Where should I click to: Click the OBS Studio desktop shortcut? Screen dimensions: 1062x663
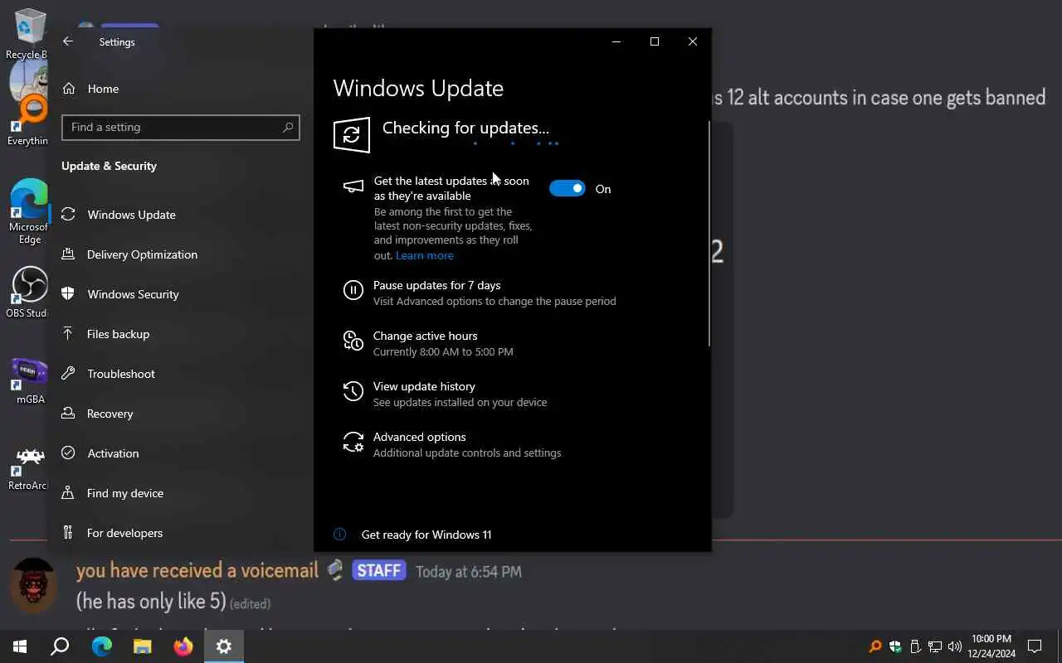click(x=28, y=292)
